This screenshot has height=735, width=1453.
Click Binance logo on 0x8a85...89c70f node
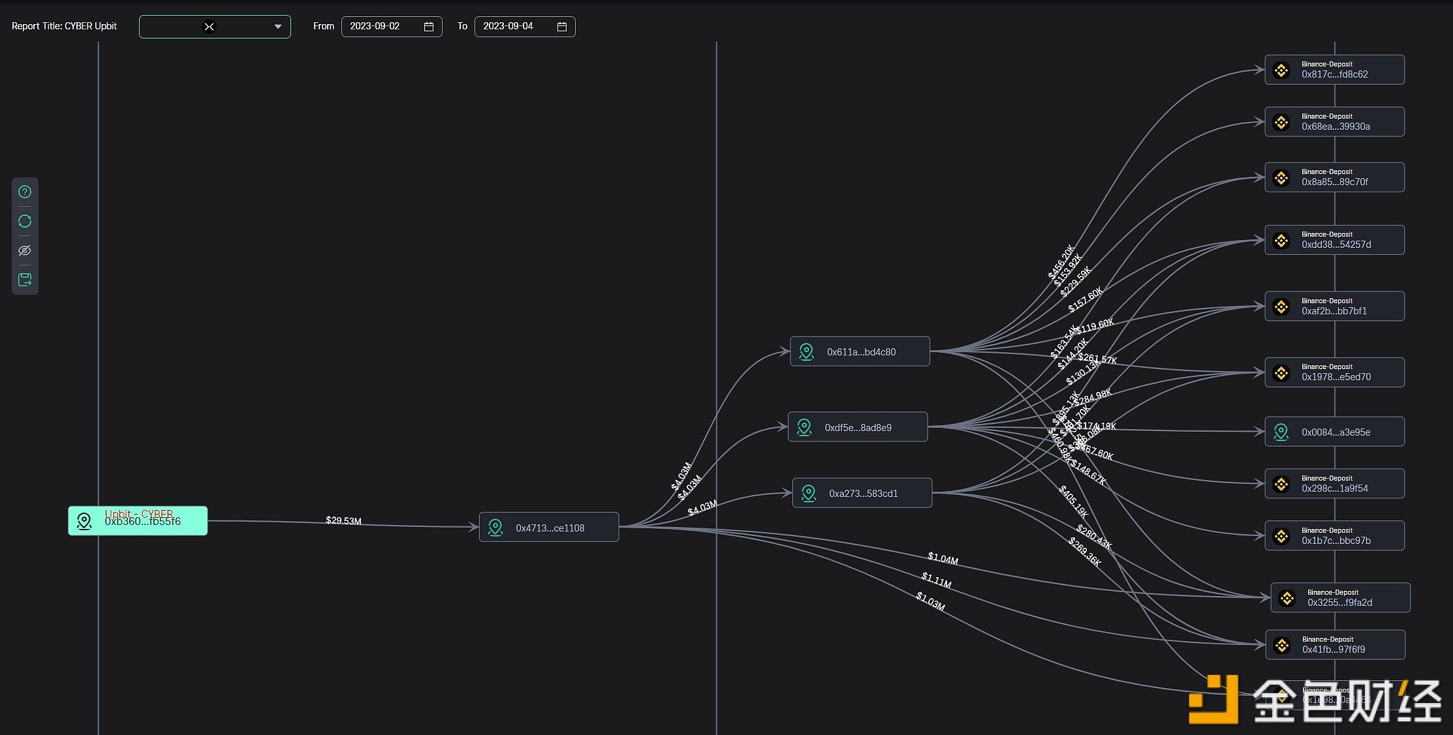coord(1281,178)
